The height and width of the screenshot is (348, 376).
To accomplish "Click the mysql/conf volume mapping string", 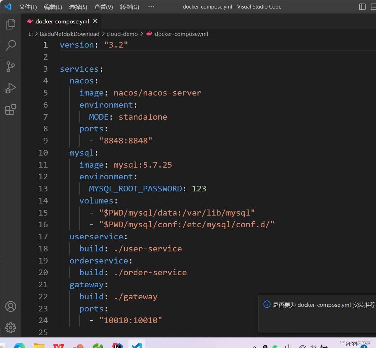I will 187,224.
